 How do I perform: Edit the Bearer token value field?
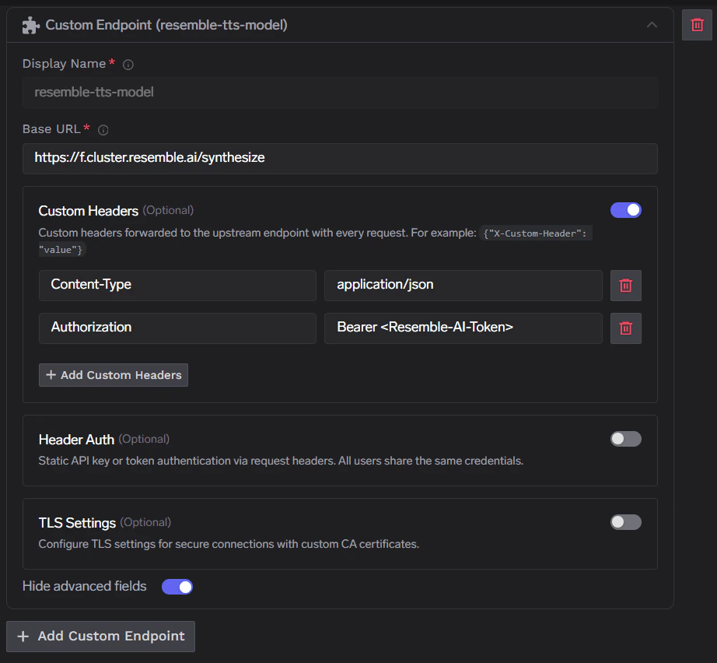[x=463, y=328]
